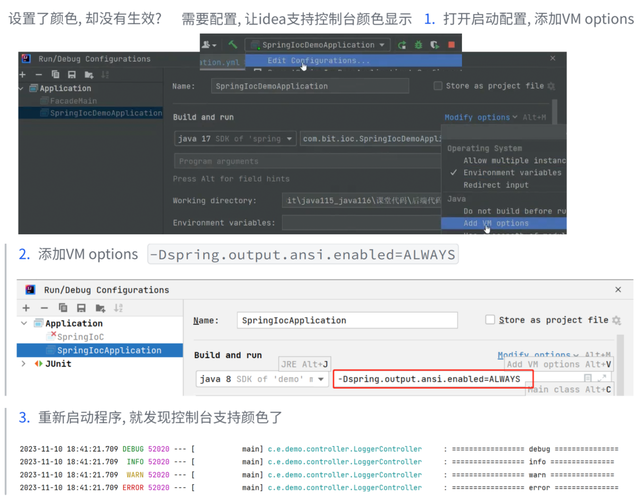The width and height of the screenshot is (641, 499).
Task: Open the java 17 SDK dropdown
Action: click(x=236, y=139)
